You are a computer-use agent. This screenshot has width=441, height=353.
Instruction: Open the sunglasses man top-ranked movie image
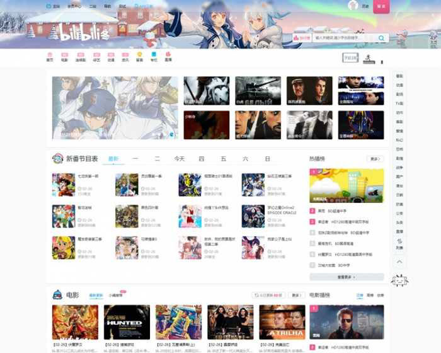[346, 322]
